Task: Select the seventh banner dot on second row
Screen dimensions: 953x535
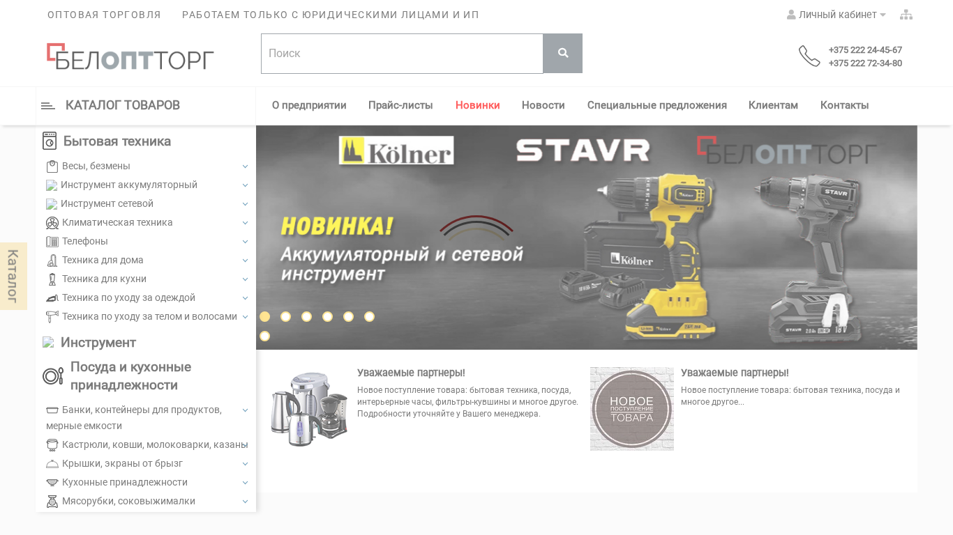Action: tap(265, 336)
